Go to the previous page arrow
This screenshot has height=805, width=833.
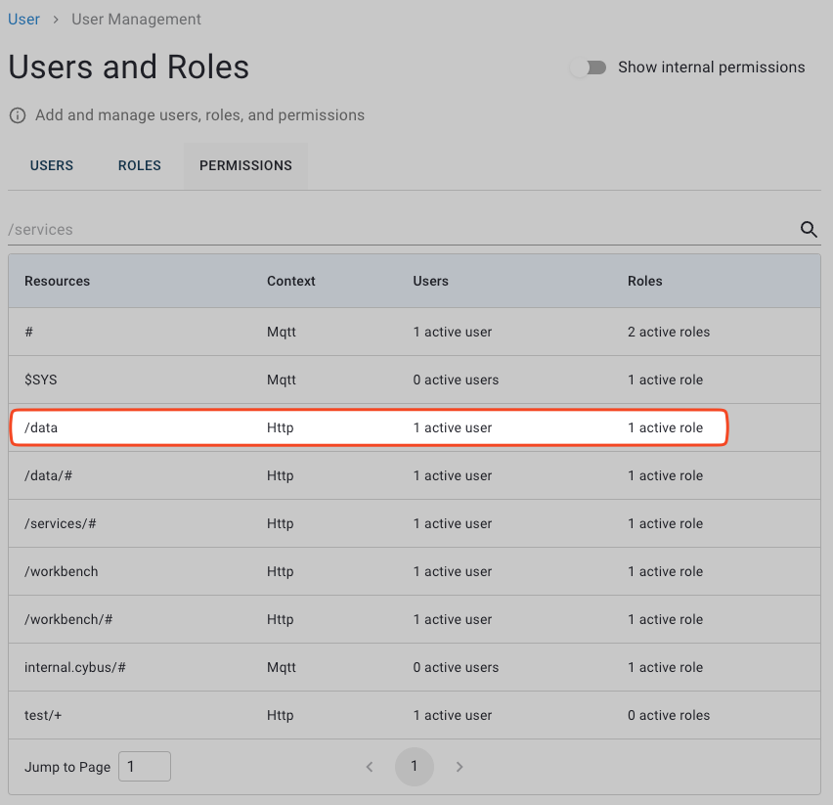pos(370,767)
